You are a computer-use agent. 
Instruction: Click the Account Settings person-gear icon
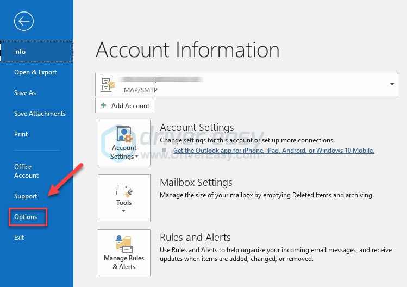124,134
